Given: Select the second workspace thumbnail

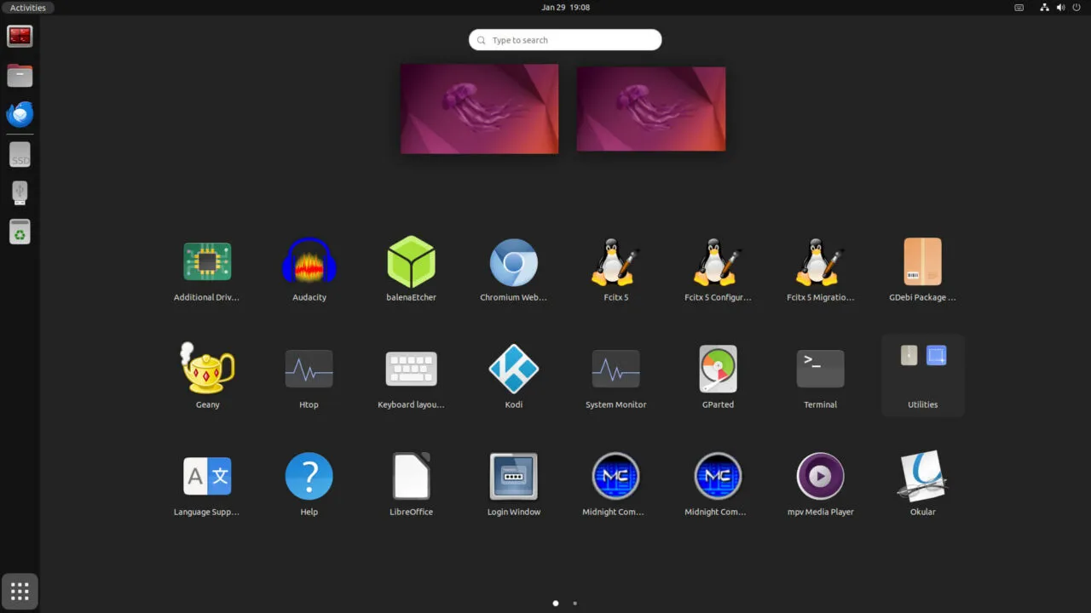Looking at the screenshot, I should pyautogui.click(x=650, y=109).
